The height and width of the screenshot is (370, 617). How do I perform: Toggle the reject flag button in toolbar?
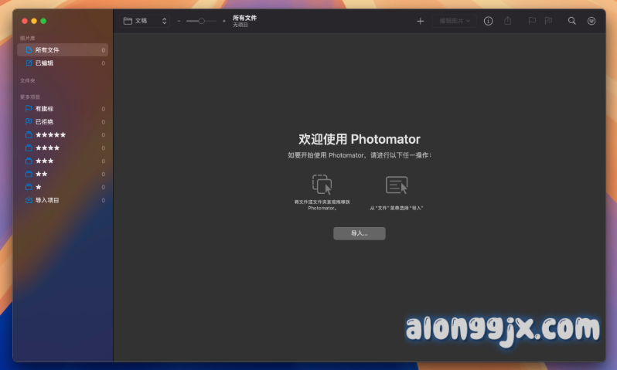548,21
